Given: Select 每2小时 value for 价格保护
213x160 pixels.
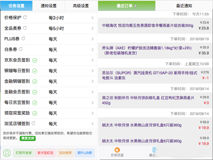Looking at the screenshot, I should [x=56, y=18].
